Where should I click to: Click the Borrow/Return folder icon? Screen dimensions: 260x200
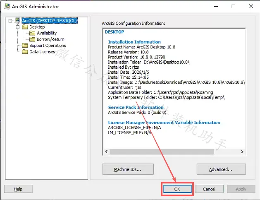[32, 39]
